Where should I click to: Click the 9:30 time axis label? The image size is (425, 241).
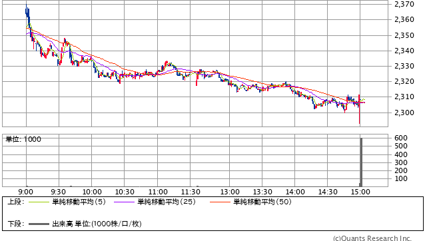coord(59,192)
